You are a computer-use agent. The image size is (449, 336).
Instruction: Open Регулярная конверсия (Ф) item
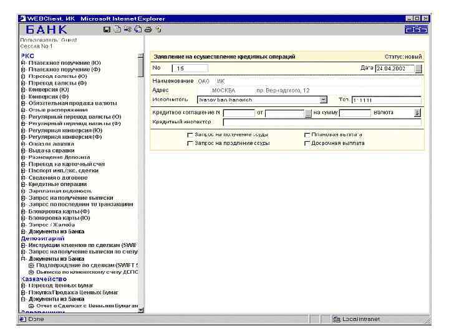[65, 137]
